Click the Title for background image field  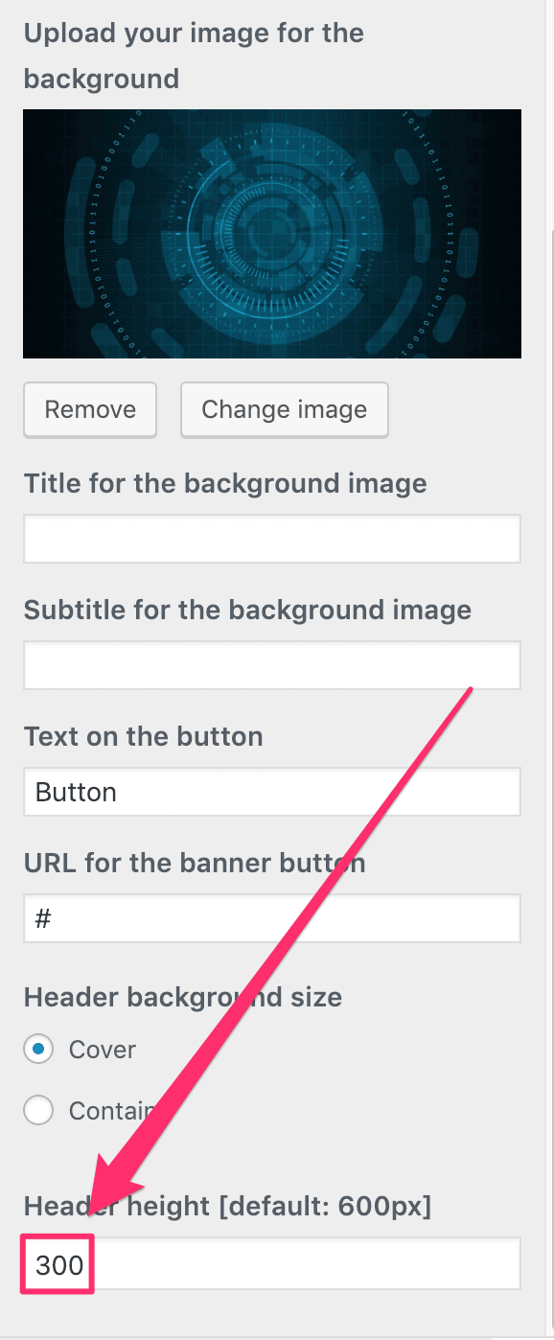[x=271, y=539]
